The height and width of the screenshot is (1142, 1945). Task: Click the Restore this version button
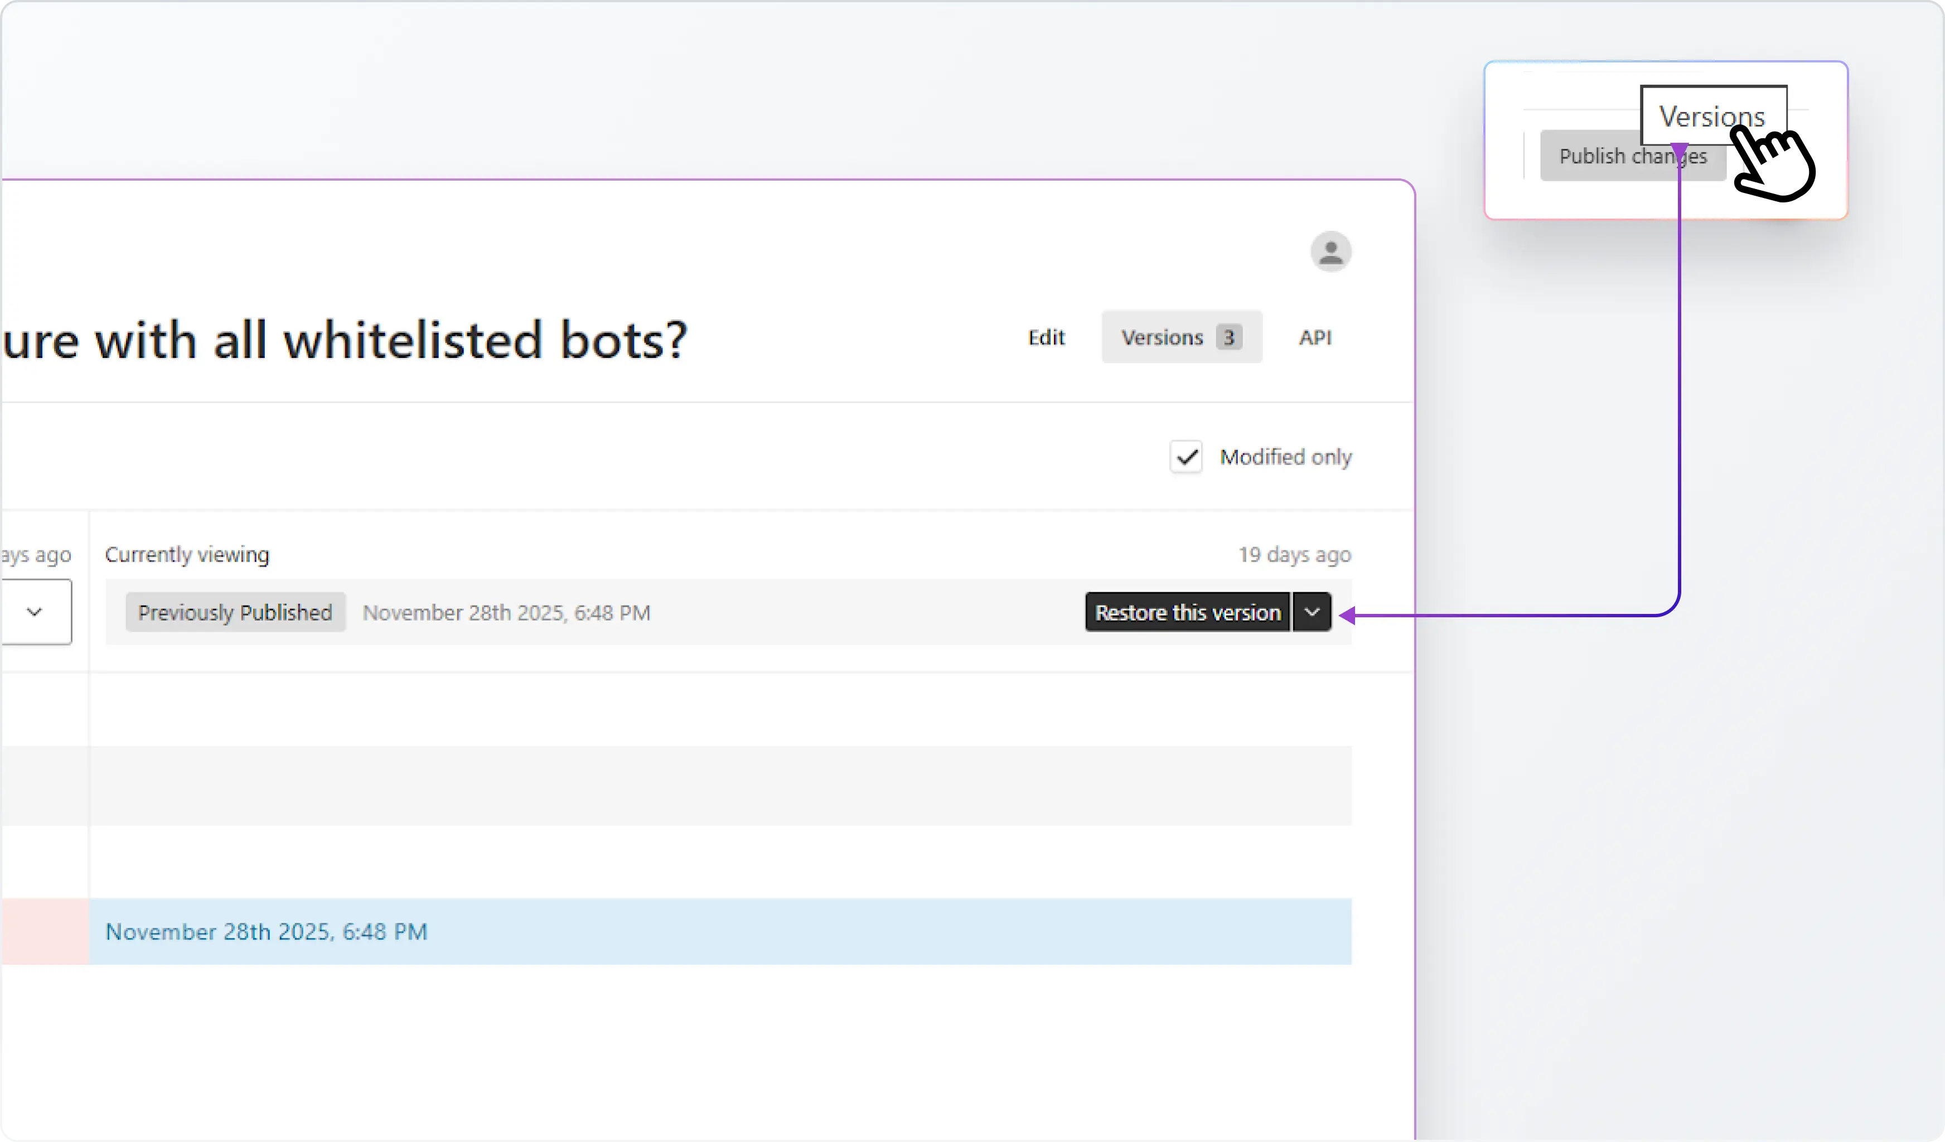coord(1187,612)
